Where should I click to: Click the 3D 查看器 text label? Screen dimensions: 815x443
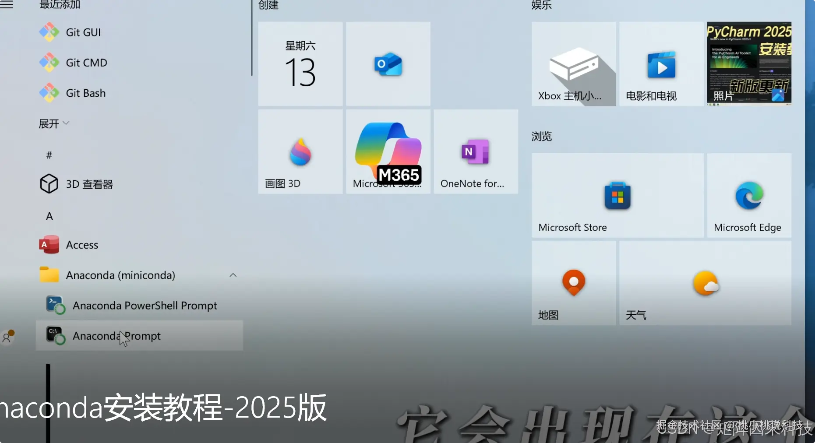click(x=89, y=184)
